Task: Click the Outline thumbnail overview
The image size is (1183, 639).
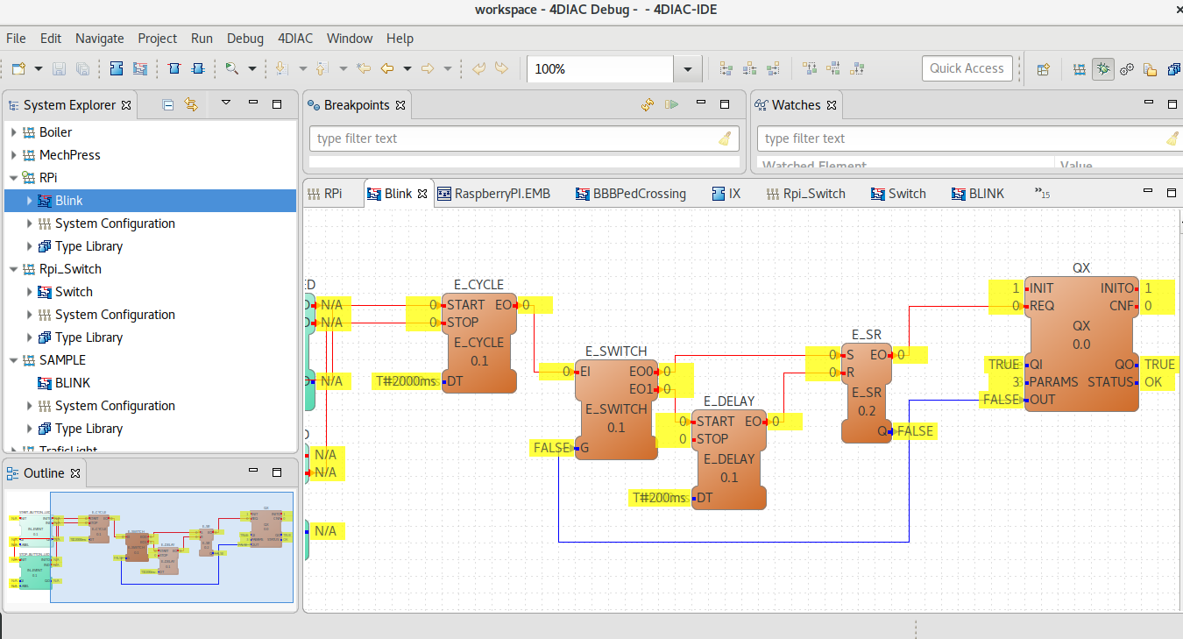Action: [x=150, y=547]
